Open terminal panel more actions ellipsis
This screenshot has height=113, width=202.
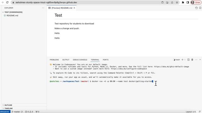click(196, 60)
